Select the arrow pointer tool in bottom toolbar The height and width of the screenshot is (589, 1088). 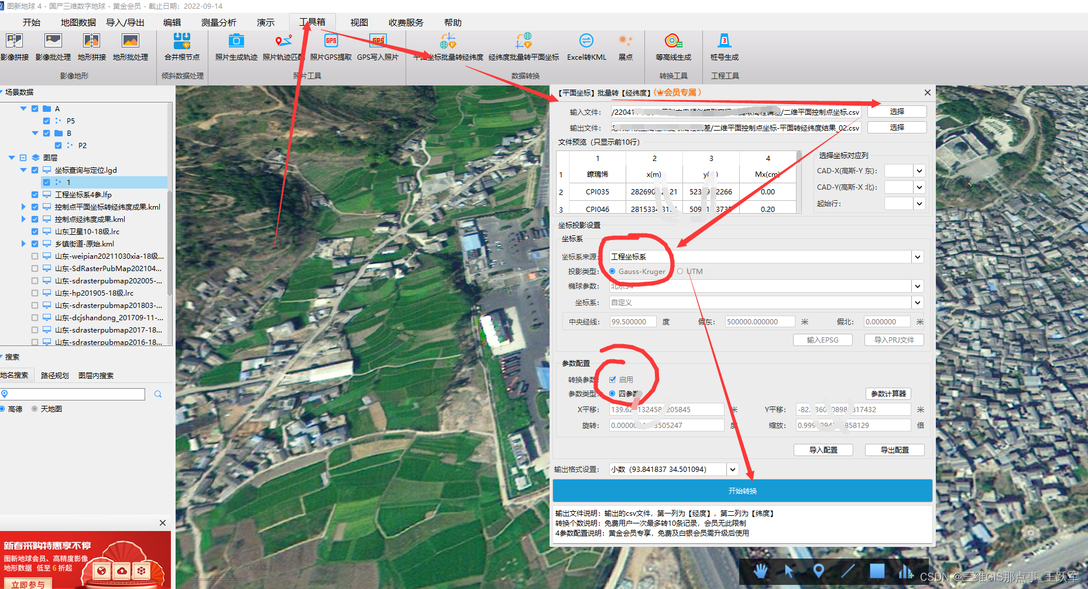[x=790, y=571]
